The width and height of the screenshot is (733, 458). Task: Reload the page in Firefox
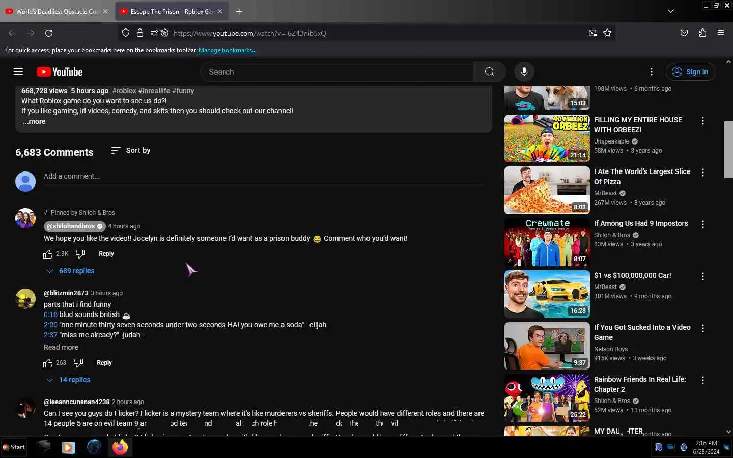click(49, 33)
